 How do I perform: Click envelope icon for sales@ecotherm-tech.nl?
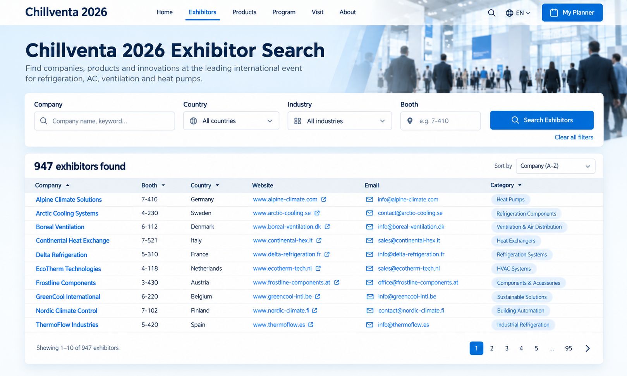point(369,268)
